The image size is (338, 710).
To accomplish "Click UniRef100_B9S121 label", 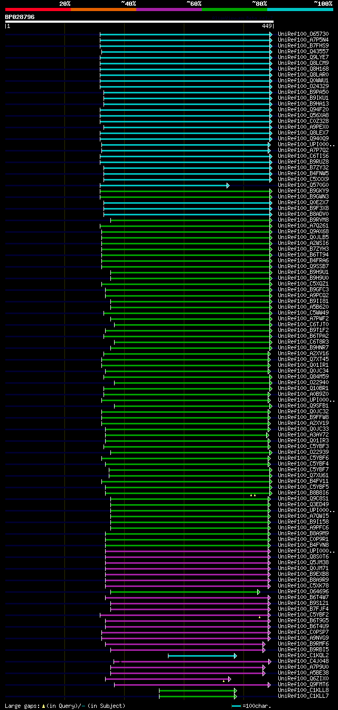I will click(304, 603).
